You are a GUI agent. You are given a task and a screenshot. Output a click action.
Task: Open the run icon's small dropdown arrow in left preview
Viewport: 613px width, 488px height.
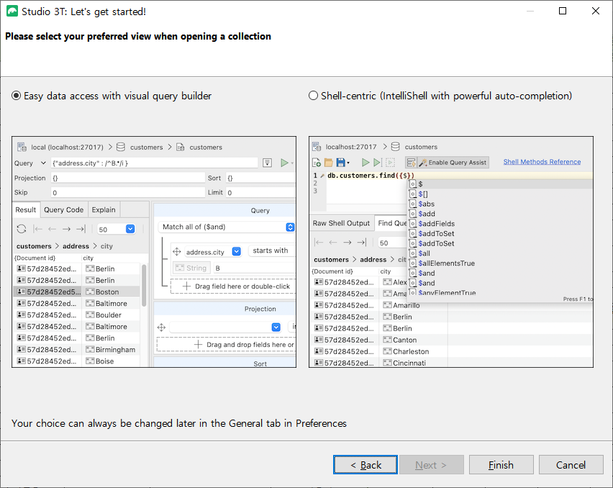pyautogui.click(x=292, y=163)
